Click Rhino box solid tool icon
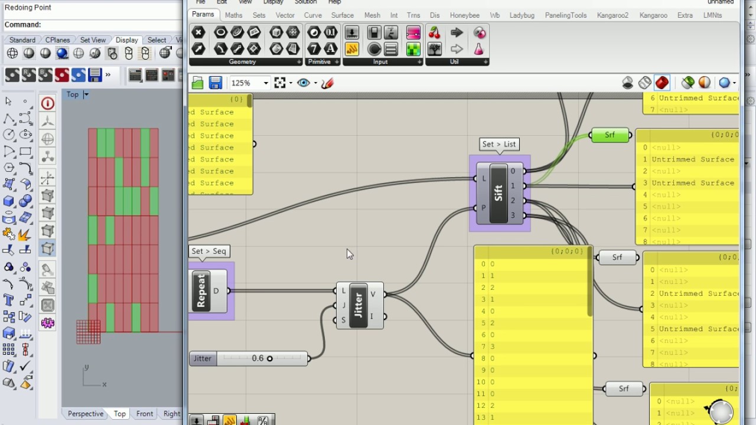The width and height of the screenshot is (756, 425). pyautogui.click(x=9, y=201)
